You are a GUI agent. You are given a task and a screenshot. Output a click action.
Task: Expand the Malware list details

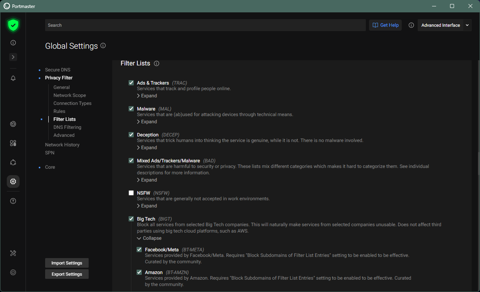pyautogui.click(x=147, y=122)
